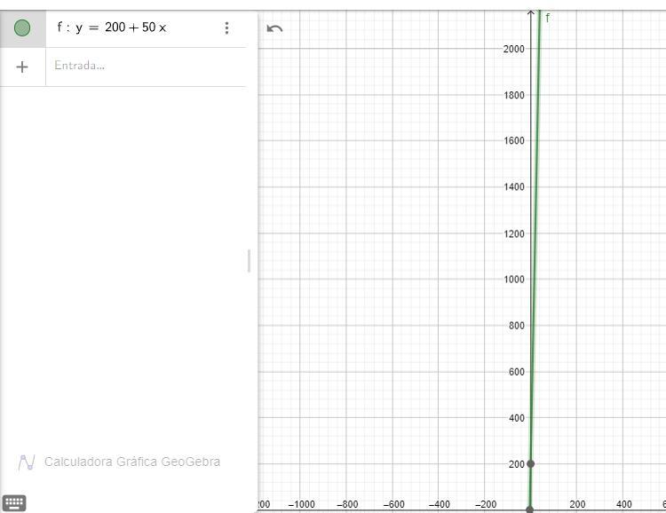Click the green f label beside the line
The width and height of the screenshot is (666, 513).
tap(548, 18)
